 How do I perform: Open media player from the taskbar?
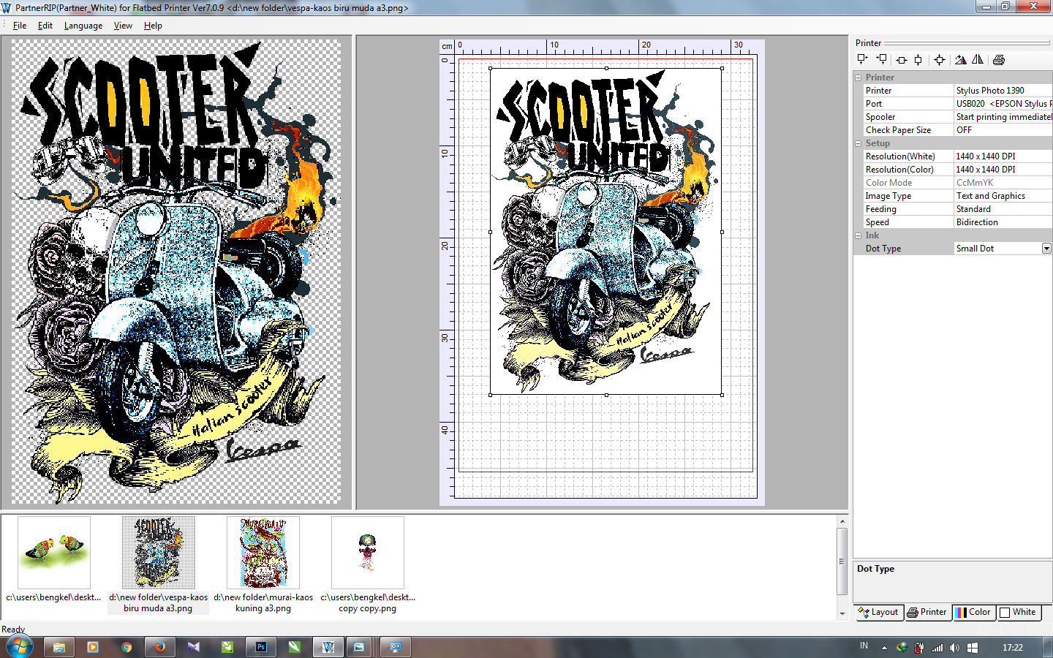93,647
